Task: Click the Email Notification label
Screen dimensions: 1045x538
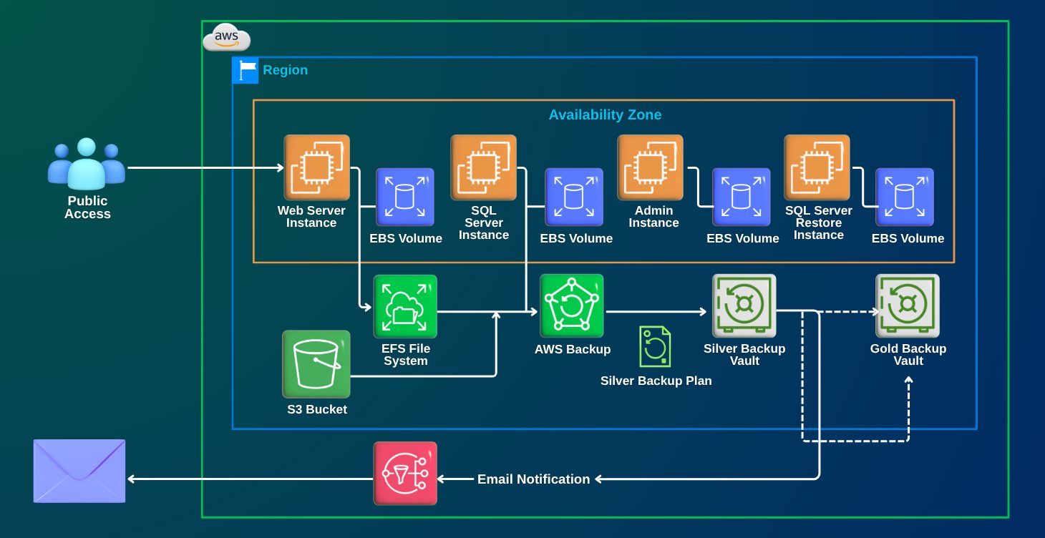Action: (533, 479)
